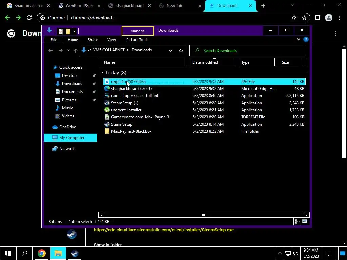Open Chrome side panel icon
Screen dimensions: 347x260
(x=318, y=18)
